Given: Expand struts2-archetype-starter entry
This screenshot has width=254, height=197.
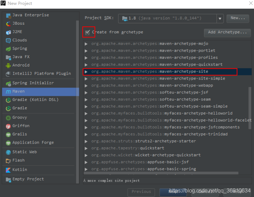Looking at the screenshot, I should point(86,141).
